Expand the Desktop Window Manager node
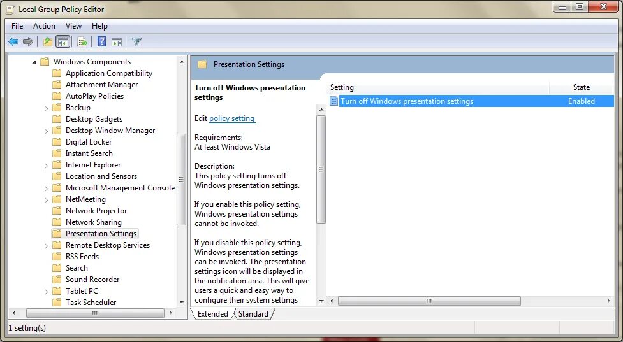The width and height of the screenshot is (623, 342). pyautogui.click(x=46, y=131)
